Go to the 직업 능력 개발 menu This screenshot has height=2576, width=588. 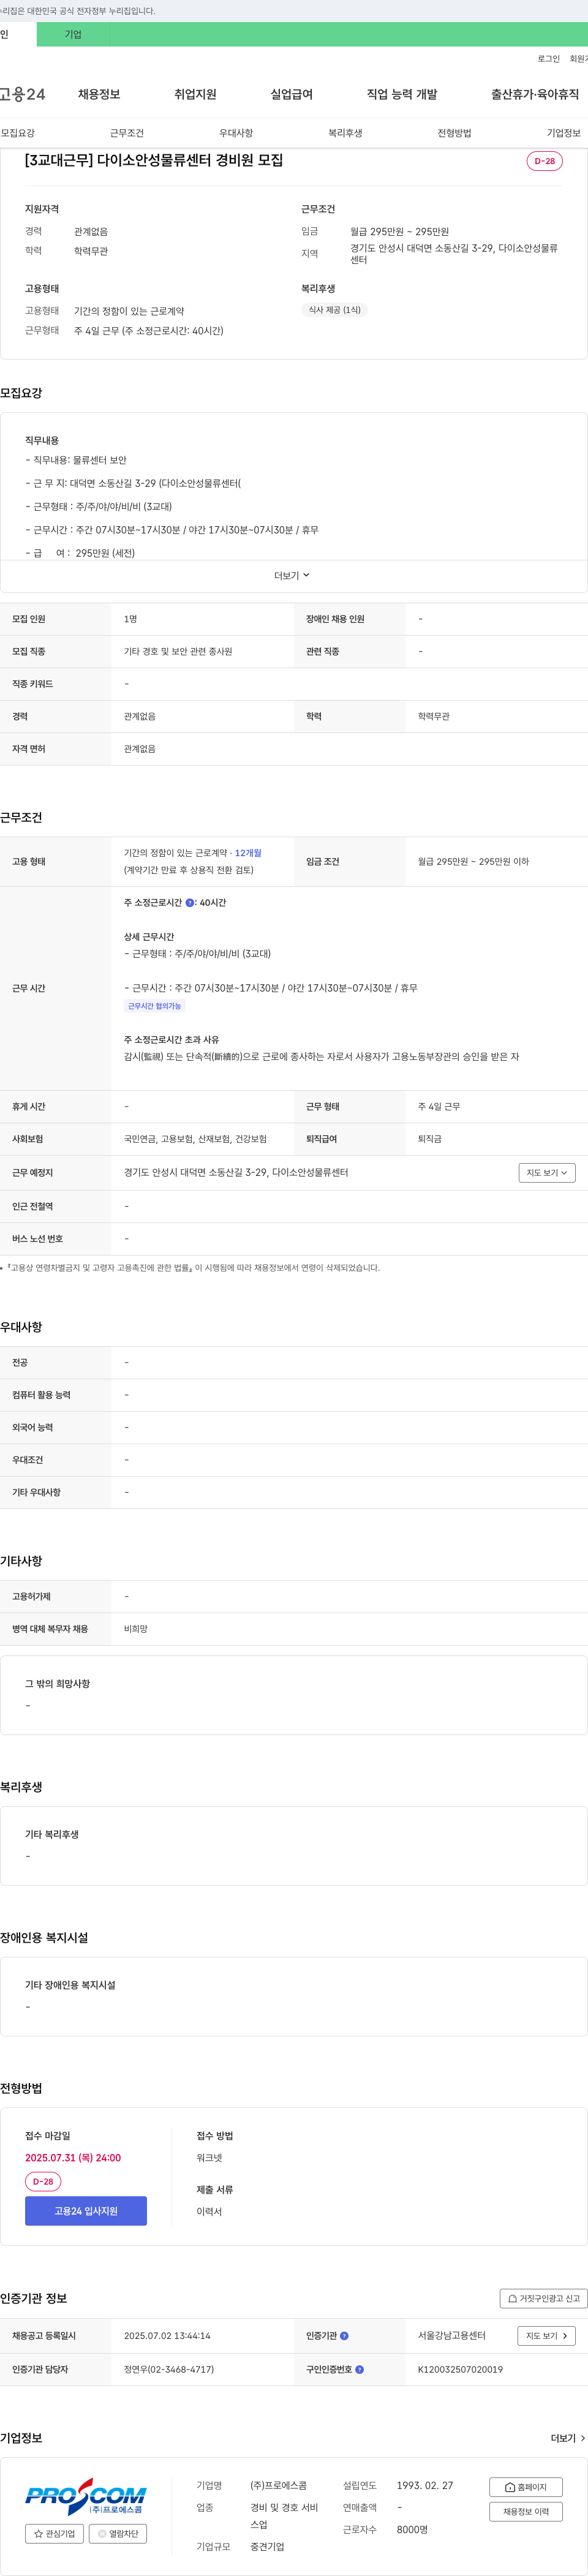(401, 94)
